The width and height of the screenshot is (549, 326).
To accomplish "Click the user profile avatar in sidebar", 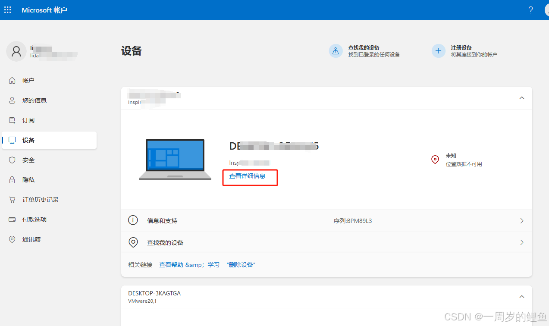I will tap(16, 52).
